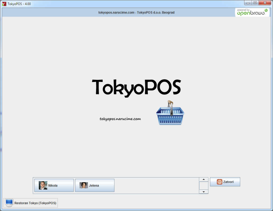Click the red power icon on Zatvori

(x=219, y=182)
